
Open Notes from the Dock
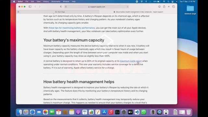tap(71, 112)
